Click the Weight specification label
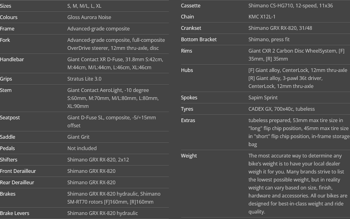This screenshot has width=350, height=219. pos(189,156)
